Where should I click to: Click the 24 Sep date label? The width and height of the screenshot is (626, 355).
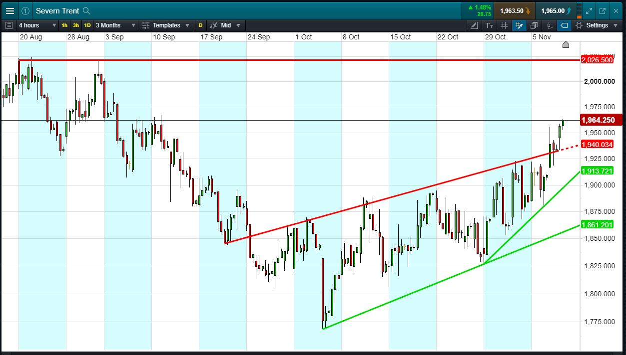click(x=259, y=37)
